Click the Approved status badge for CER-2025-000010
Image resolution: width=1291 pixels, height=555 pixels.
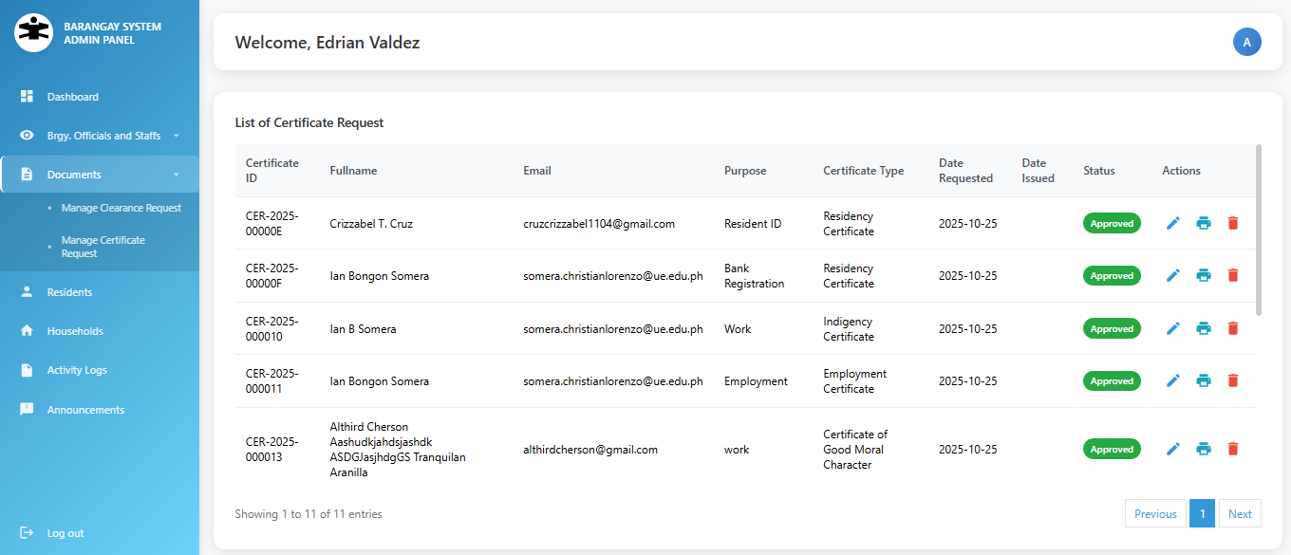(x=1112, y=328)
